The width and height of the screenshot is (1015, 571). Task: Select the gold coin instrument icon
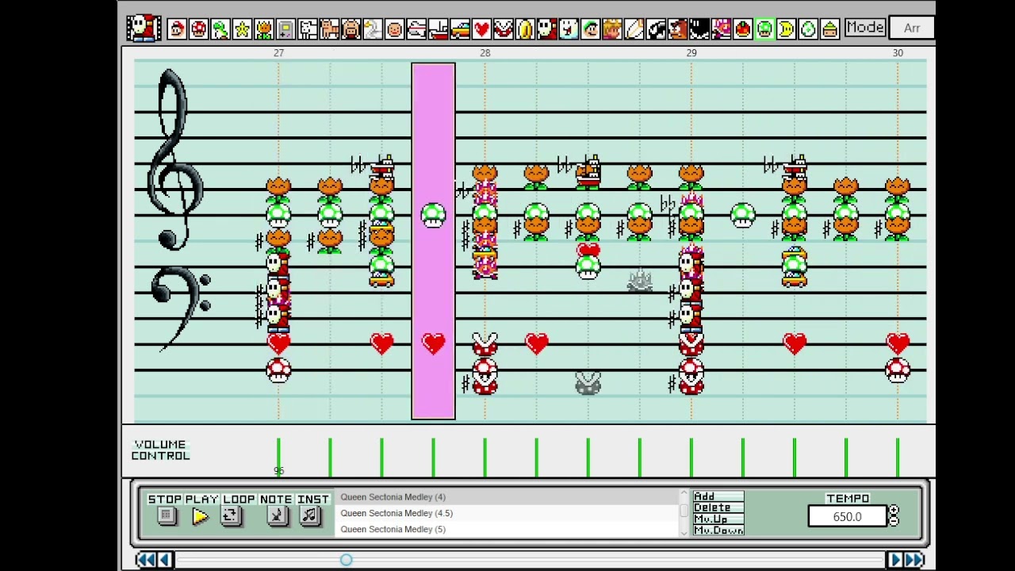(x=525, y=29)
